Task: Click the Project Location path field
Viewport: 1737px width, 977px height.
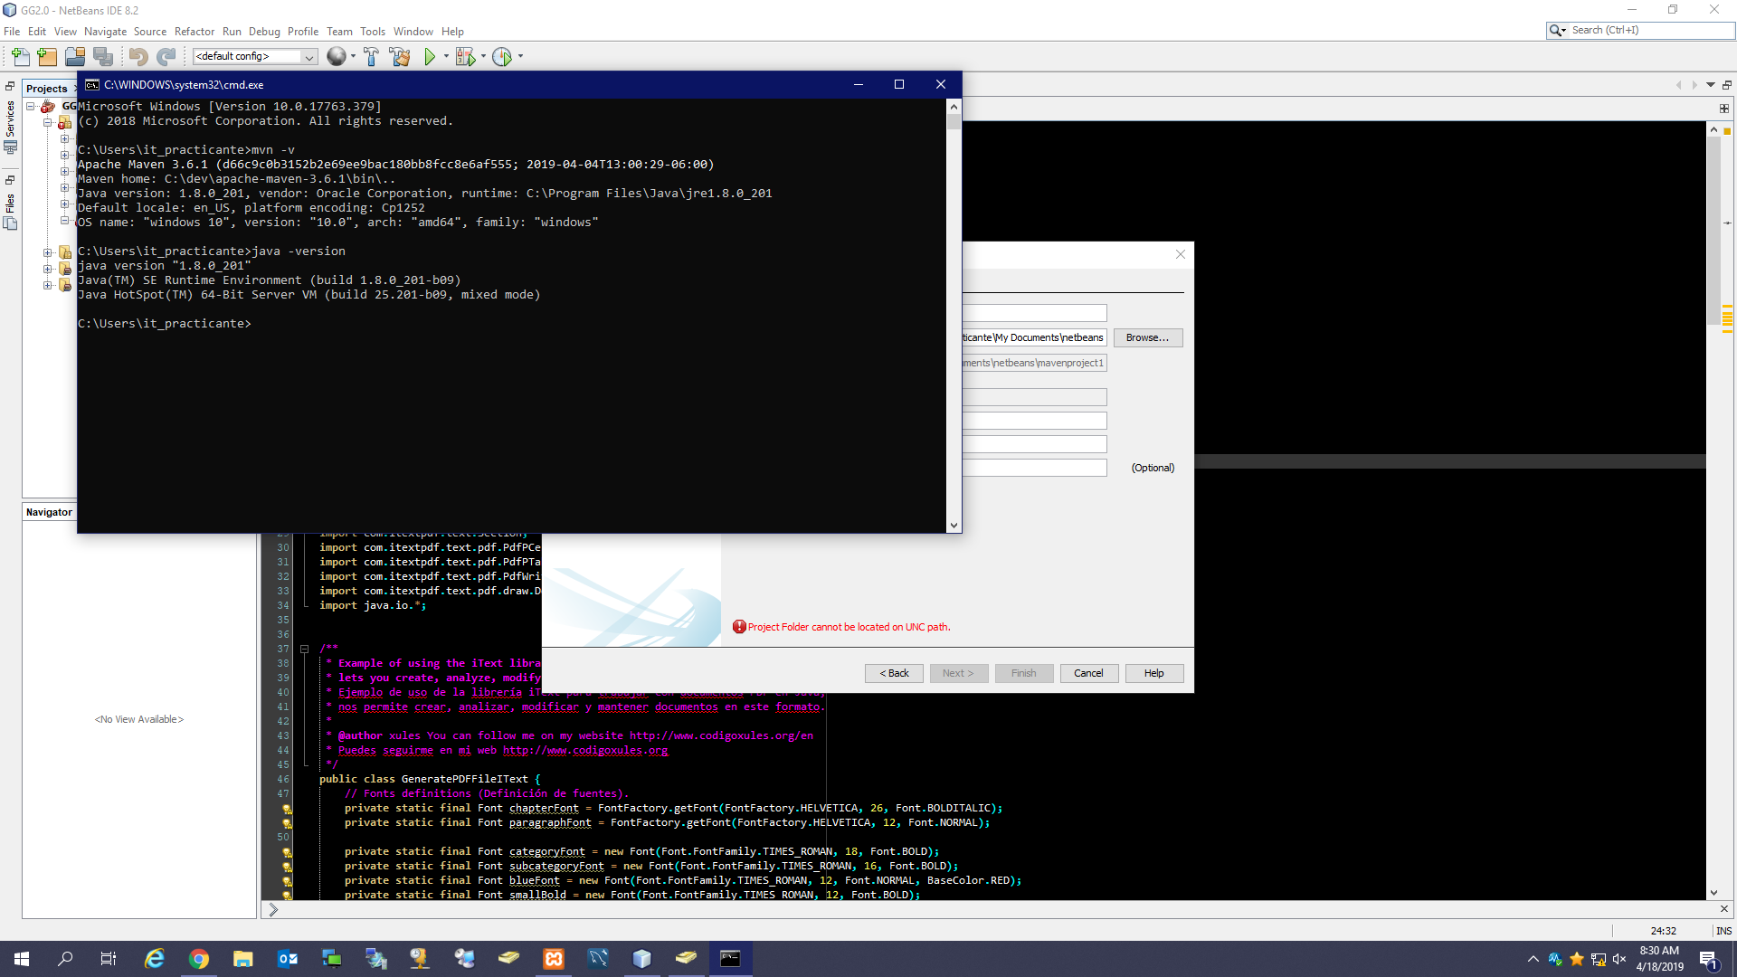Action: 1034,337
